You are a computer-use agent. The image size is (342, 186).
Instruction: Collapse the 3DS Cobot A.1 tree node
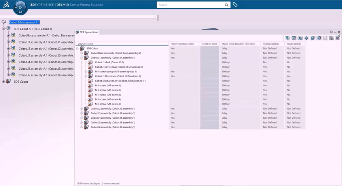tap(4, 29)
